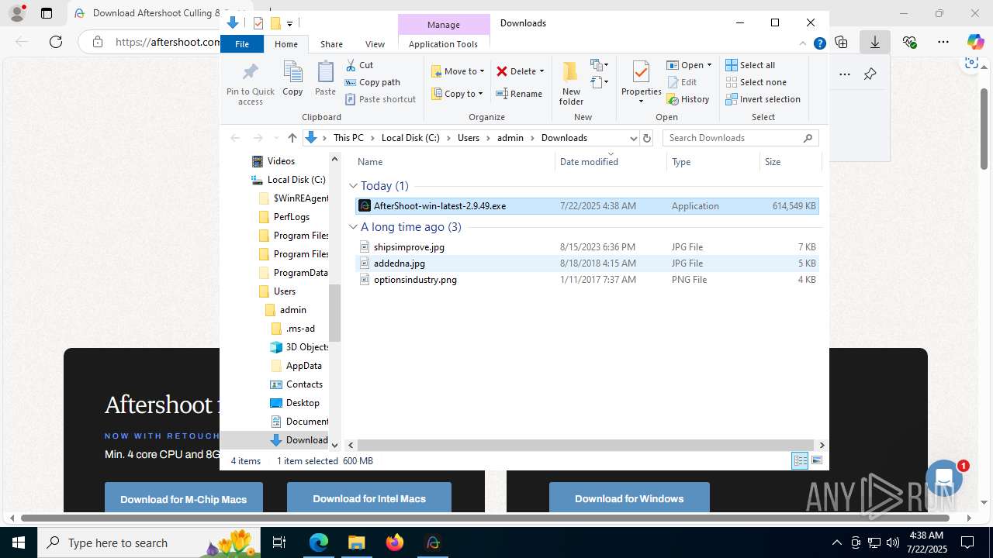Open the Open dropdown in ribbon
Image resolution: width=993 pixels, height=558 pixels.
689,65
